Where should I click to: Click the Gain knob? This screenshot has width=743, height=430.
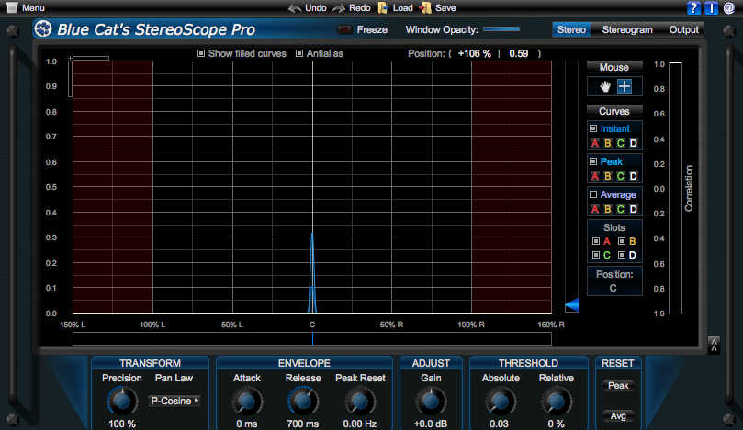pyautogui.click(x=431, y=402)
